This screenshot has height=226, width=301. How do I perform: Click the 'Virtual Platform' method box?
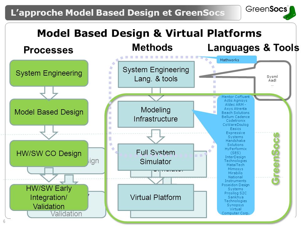tap(156, 197)
